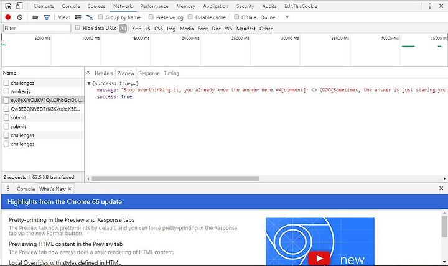Open the drawer three-dot menu
448x266 pixels.
(x=8, y=188)
